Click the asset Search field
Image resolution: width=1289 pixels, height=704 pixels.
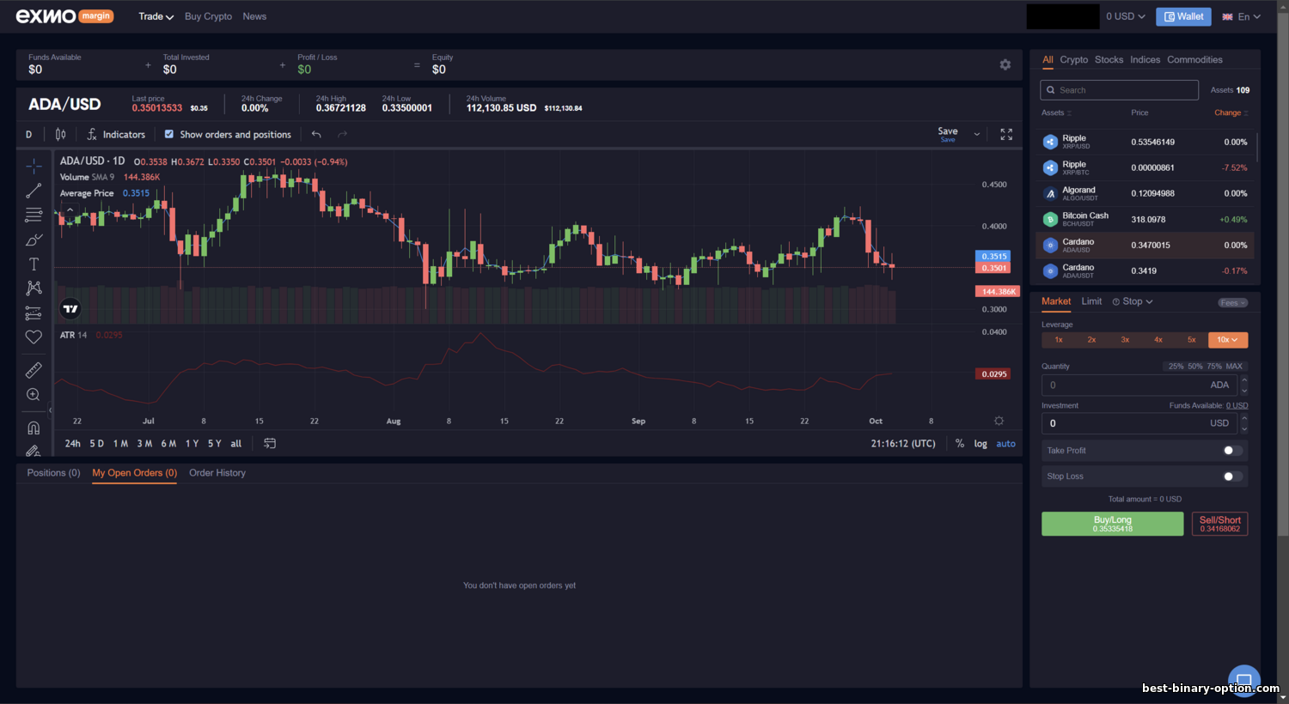[1119, 90]
